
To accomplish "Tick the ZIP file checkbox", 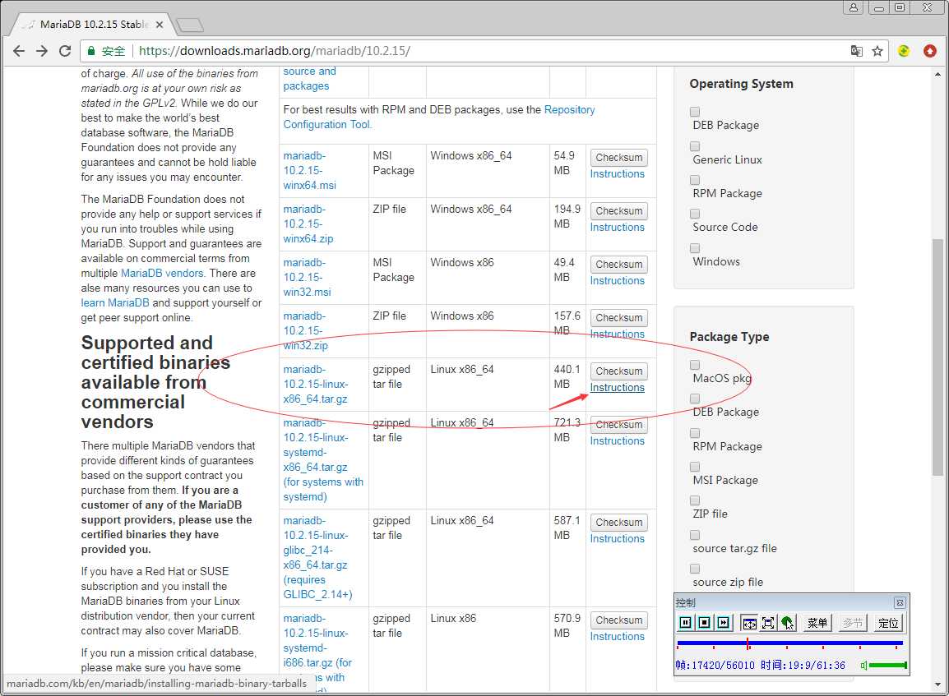I will [695, 500].
